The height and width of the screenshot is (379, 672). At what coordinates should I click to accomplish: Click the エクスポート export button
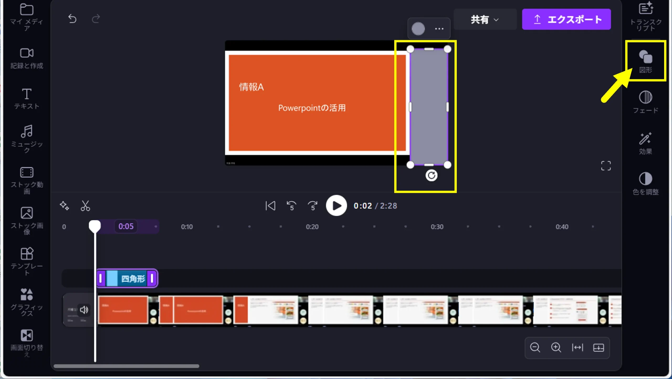tap(566, 19)
